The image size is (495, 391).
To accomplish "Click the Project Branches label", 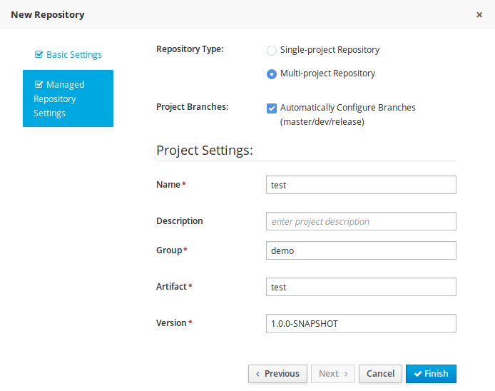I will tap(193, 107).
